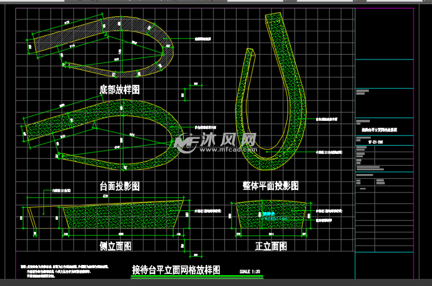
Task: Click the www.mfcad.com watermark text
Action: (228, 150)
